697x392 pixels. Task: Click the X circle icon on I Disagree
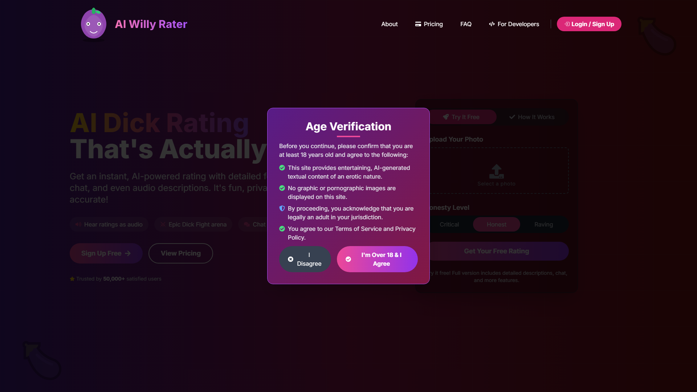coord(291,259)
